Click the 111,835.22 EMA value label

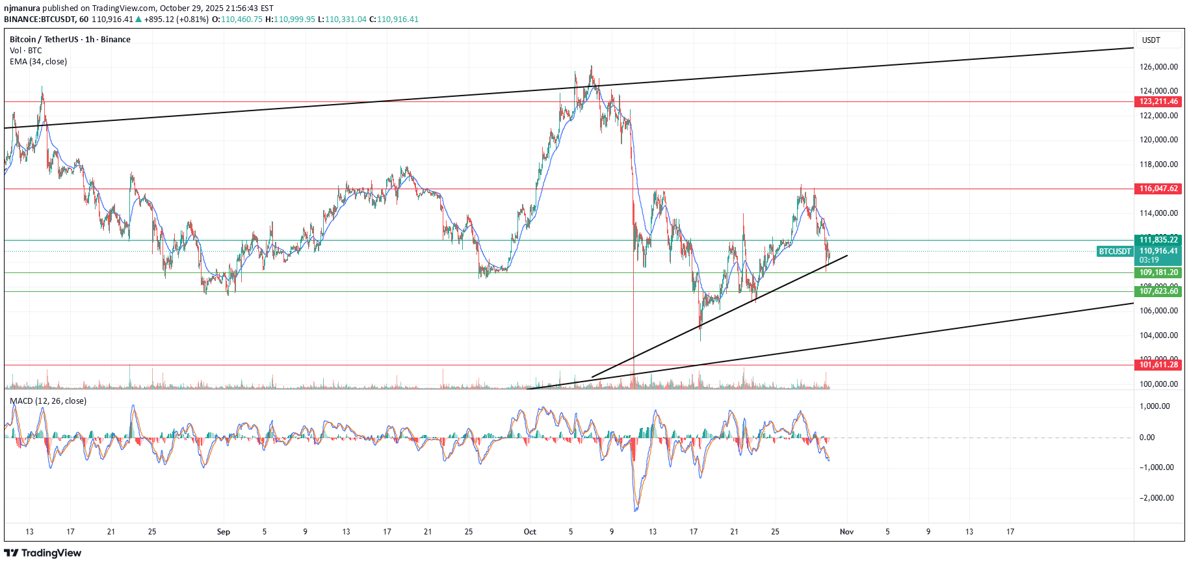pos(1158,240)
